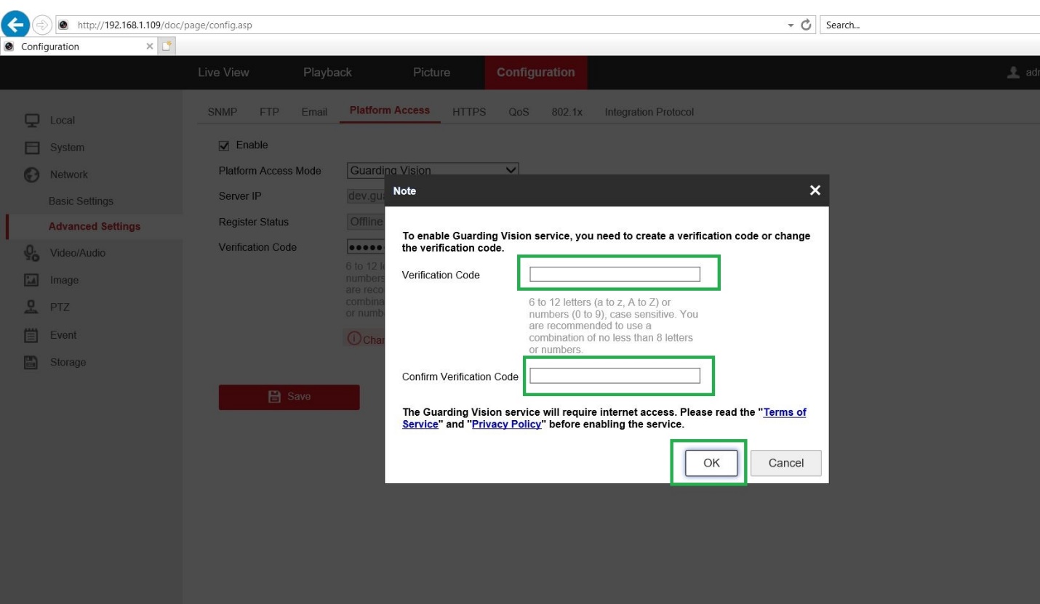Close the Note dialog with X
The height and width of the screenshot is (604, 1040).
(x=815, y=190)
